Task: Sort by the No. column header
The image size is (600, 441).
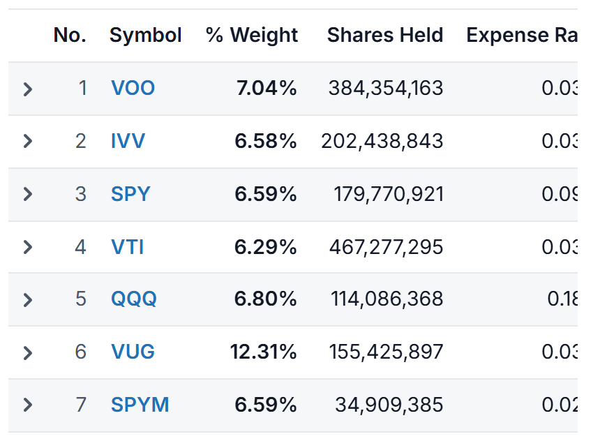Action: [70, 35]
